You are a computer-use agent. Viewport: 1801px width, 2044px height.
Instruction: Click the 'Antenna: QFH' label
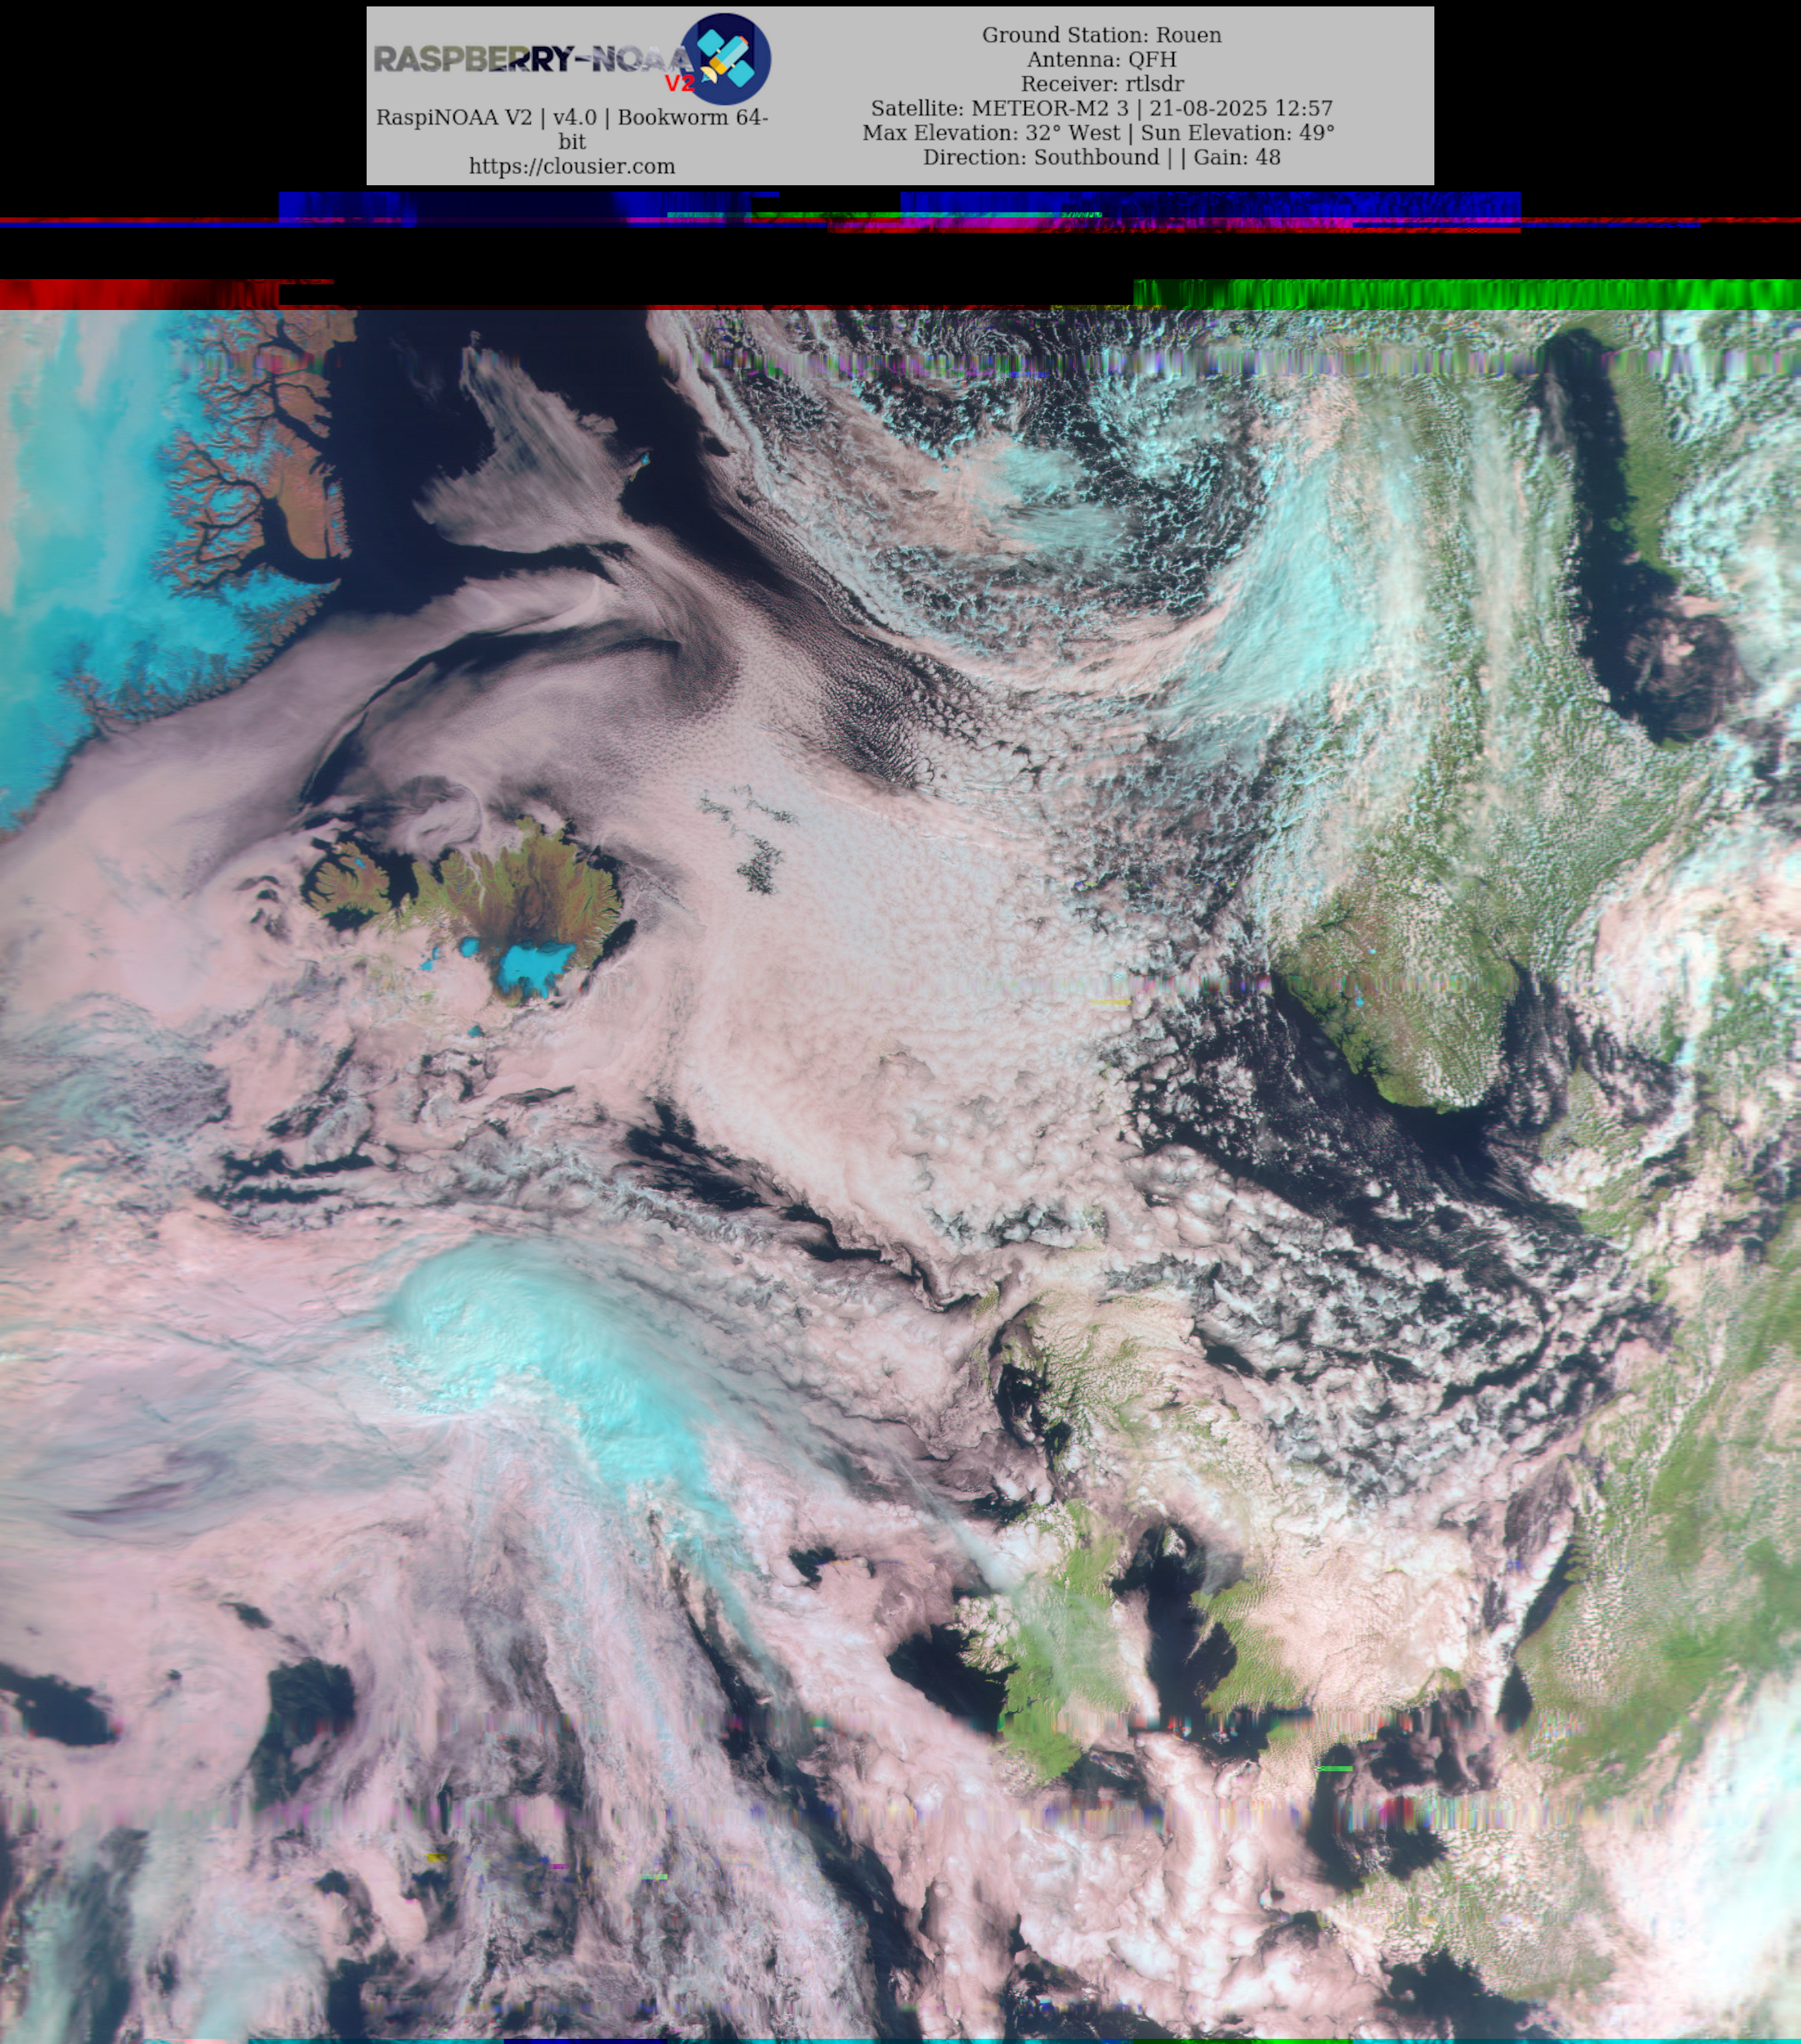(1101, 60)
